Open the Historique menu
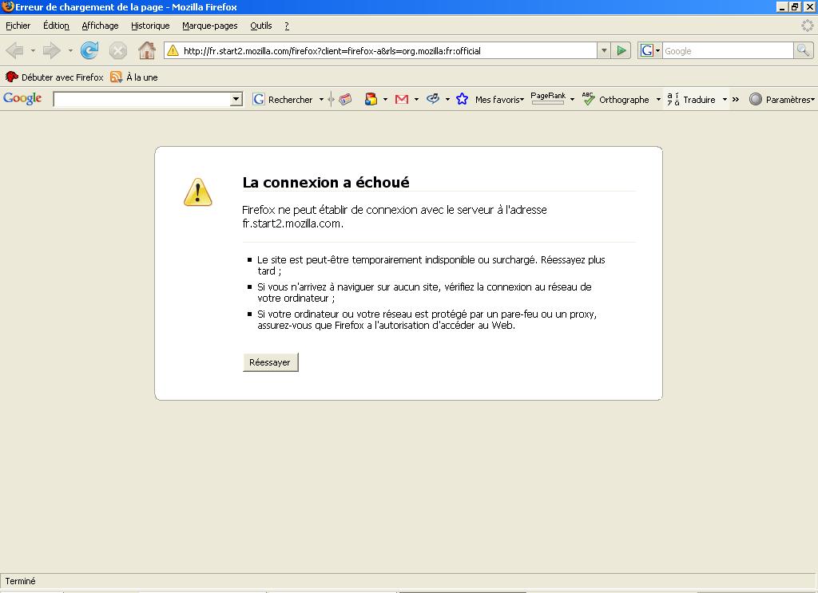The image size is (818, 593). pos(150,26)
